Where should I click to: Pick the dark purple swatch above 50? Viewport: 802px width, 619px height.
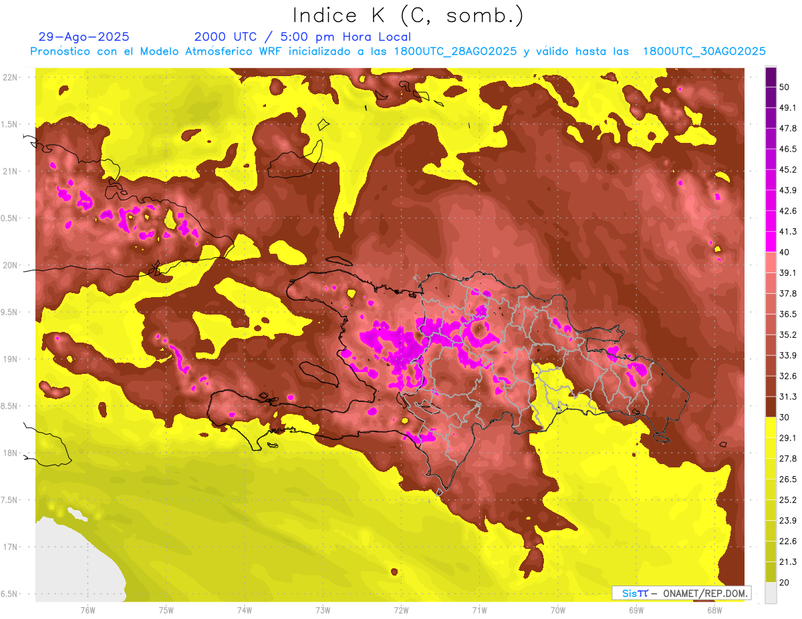point(771,77)
